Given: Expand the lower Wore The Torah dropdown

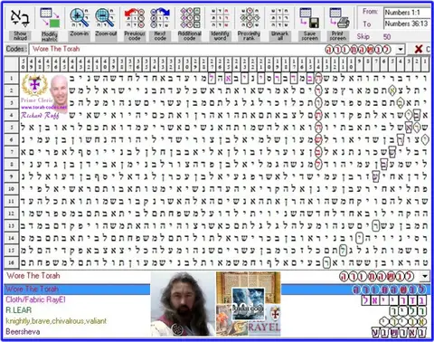Looking at the screenshot, I should pos(425,276).
